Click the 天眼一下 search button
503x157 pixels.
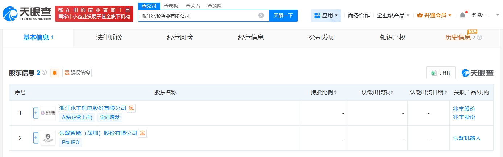click(x=283, y=16)
